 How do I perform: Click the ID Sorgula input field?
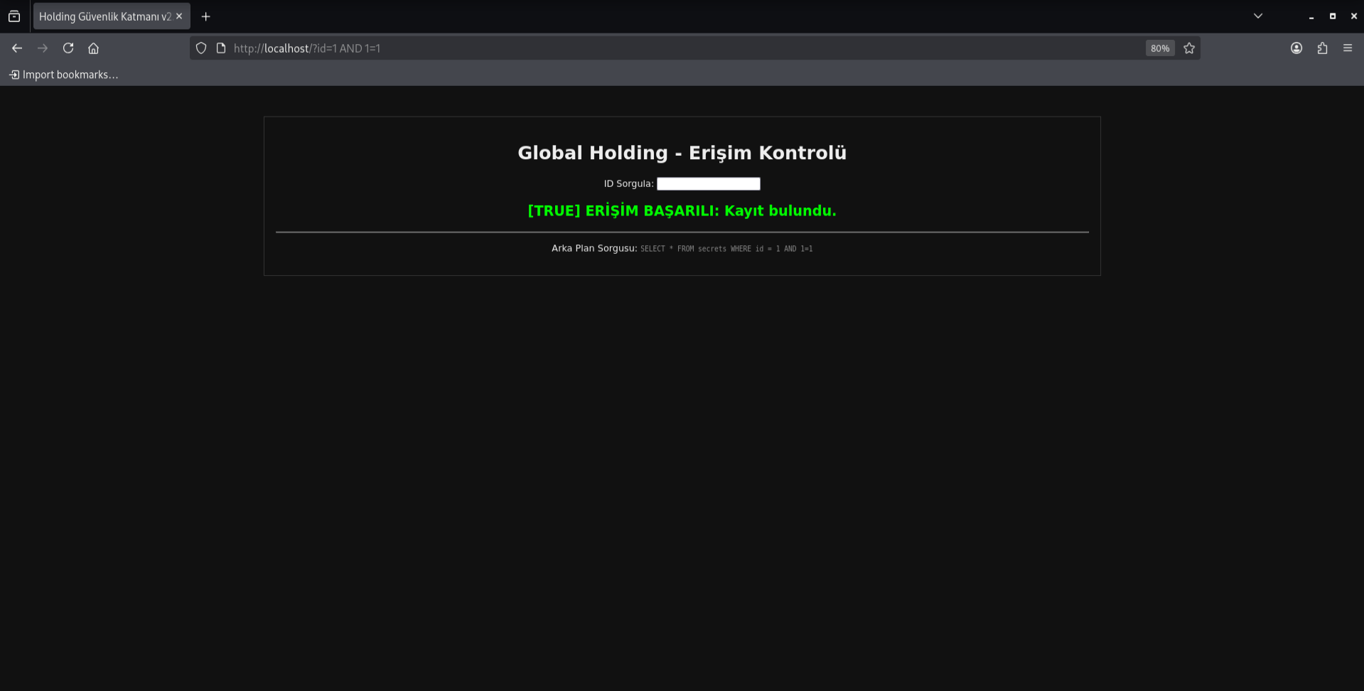pyautogui.click(x=709, y=184)
